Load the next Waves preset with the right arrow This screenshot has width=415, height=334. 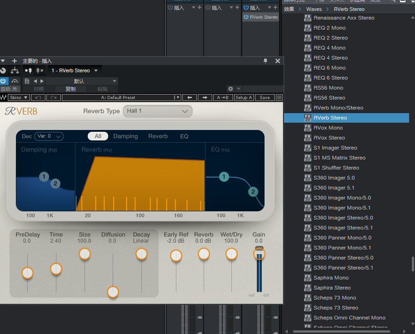(205, 97)
